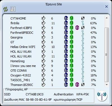Select HOL ALU WLAN with 7% signal
Image resolution: width=112 pixels, height=106 pixels.
pos(53,56)
